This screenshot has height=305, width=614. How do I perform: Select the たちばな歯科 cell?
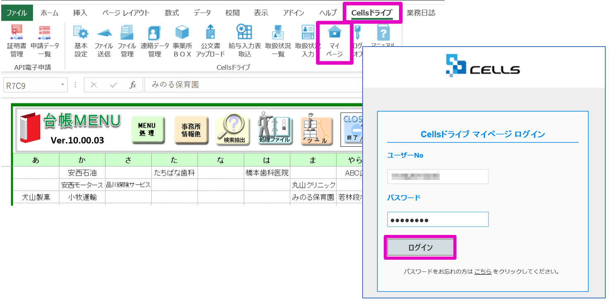(175, 173)
